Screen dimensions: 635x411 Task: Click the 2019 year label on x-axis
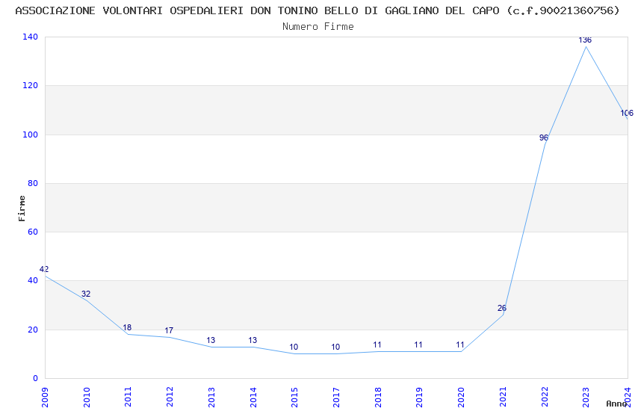point(420,397)
